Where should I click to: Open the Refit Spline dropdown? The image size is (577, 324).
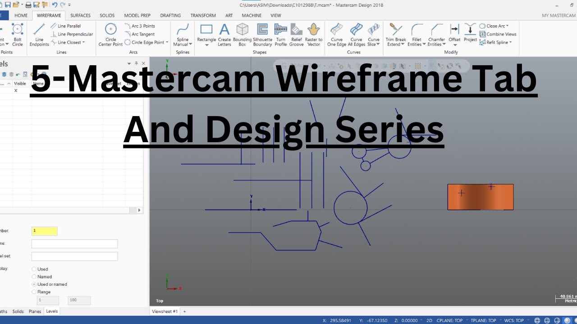pyautogui.click(x=511, y=42)
